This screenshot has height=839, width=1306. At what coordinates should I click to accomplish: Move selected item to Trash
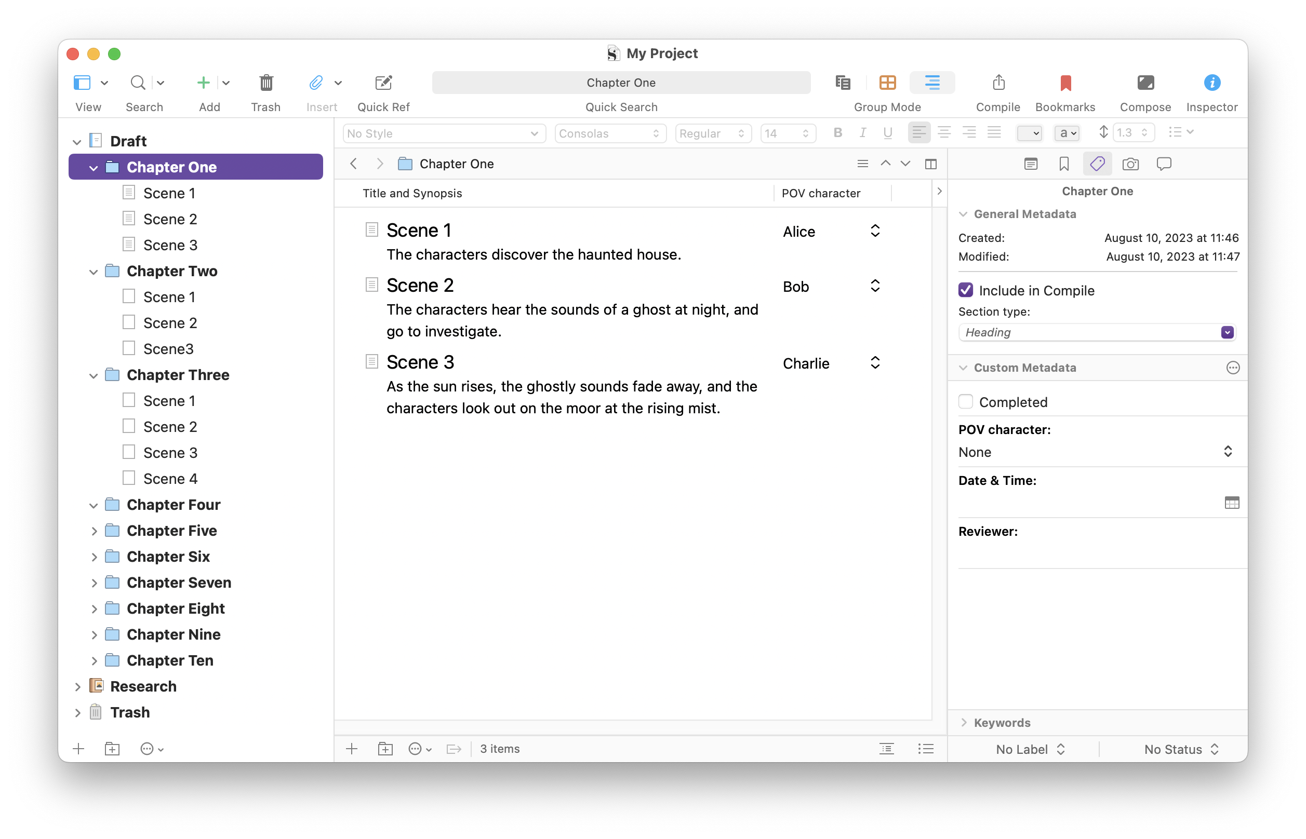(265, 83)
